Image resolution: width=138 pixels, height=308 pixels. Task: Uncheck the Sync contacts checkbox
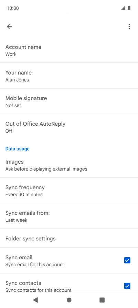point(127,286)
